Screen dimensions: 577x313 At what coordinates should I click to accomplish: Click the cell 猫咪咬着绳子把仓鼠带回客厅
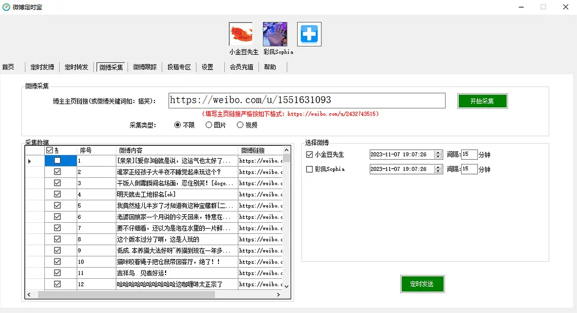(x=177, y=262)
